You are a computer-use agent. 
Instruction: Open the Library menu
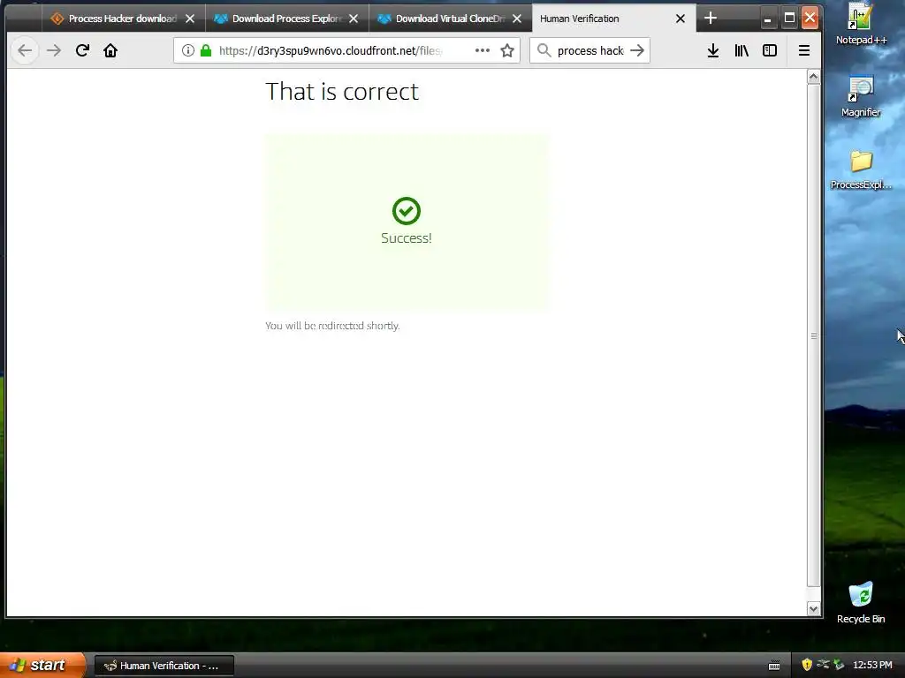coord(741,50)
